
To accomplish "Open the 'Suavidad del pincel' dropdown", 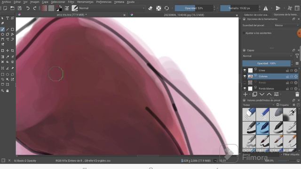I will 286,25.
